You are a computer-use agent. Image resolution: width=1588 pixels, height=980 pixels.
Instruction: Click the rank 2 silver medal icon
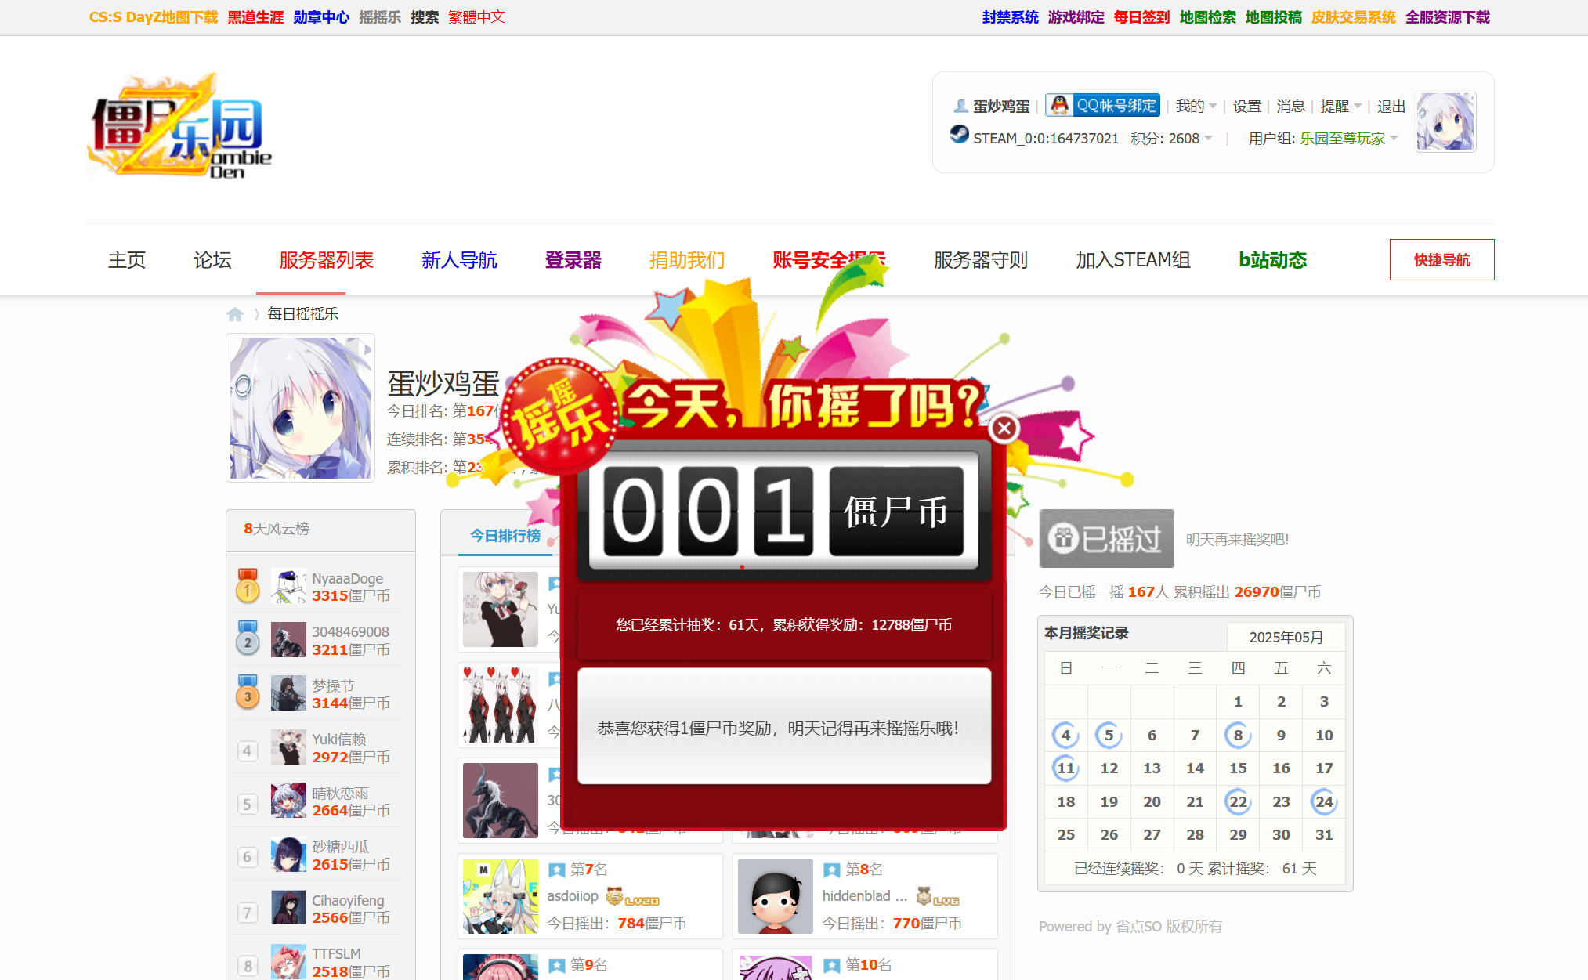pyautogui.click(x=248, y=639)
